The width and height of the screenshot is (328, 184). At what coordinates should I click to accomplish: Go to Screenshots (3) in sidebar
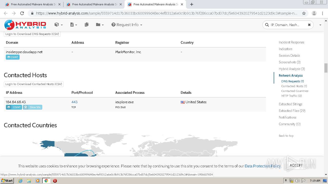(x=290, y=62)
